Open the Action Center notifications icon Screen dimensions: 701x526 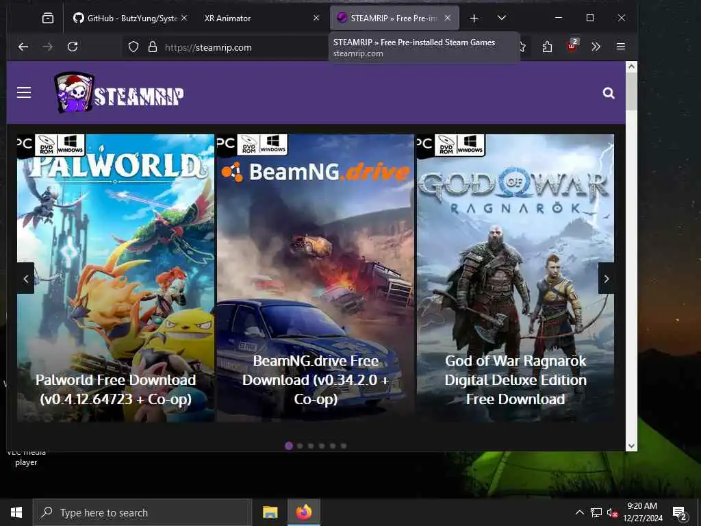[680, 513]
